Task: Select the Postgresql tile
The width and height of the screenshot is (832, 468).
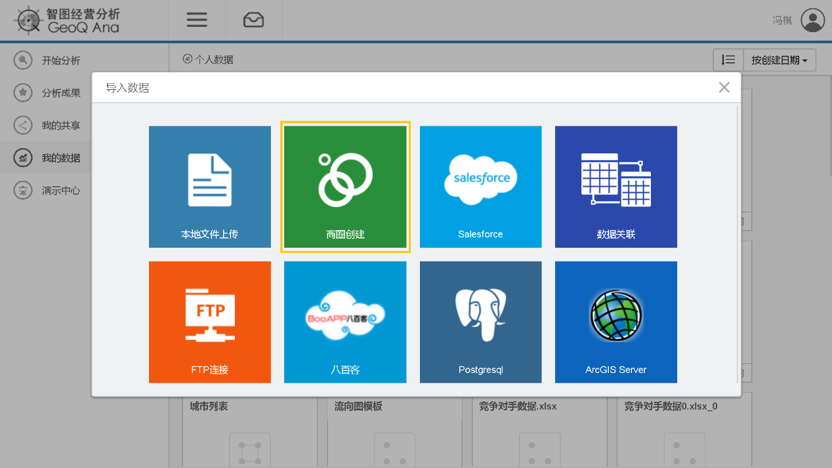Action: point(481,322)
